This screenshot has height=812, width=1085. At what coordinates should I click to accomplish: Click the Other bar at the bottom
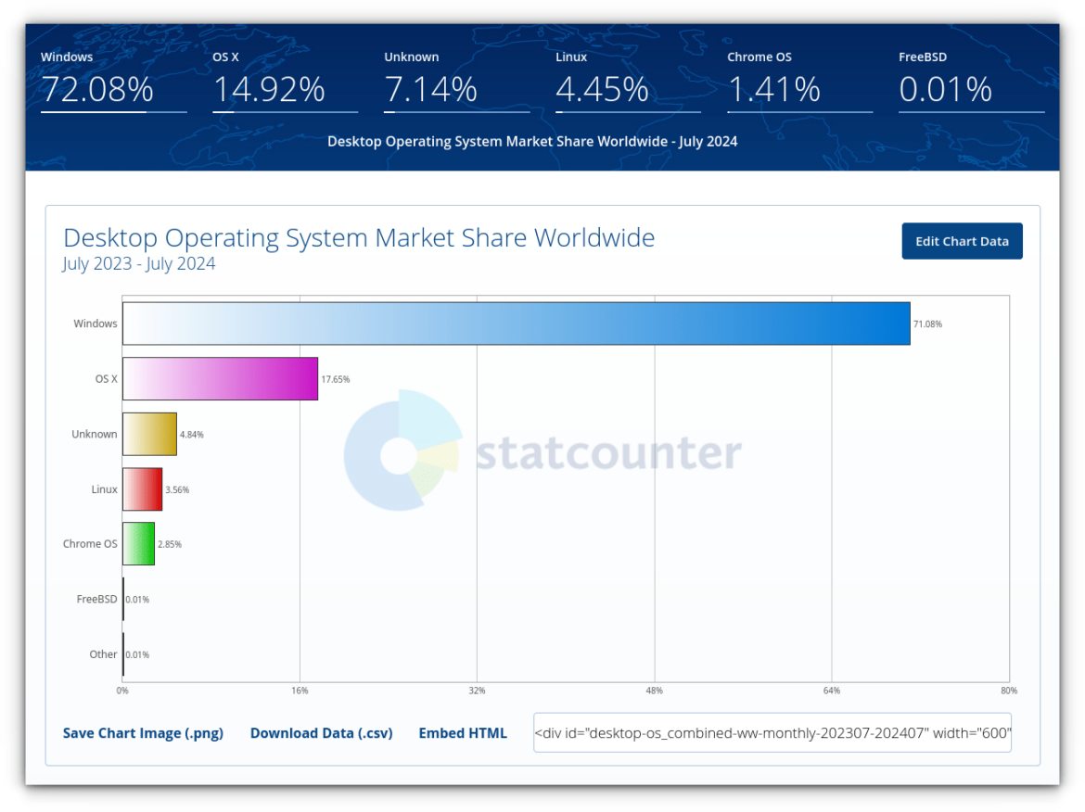pyautogui.click(x=122, y=653)
